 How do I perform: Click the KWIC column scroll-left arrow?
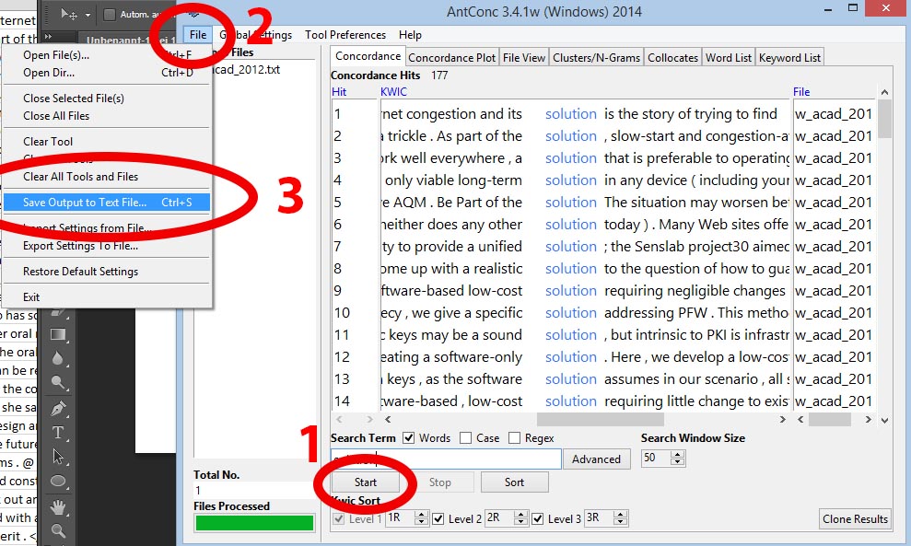pos(388,419)
